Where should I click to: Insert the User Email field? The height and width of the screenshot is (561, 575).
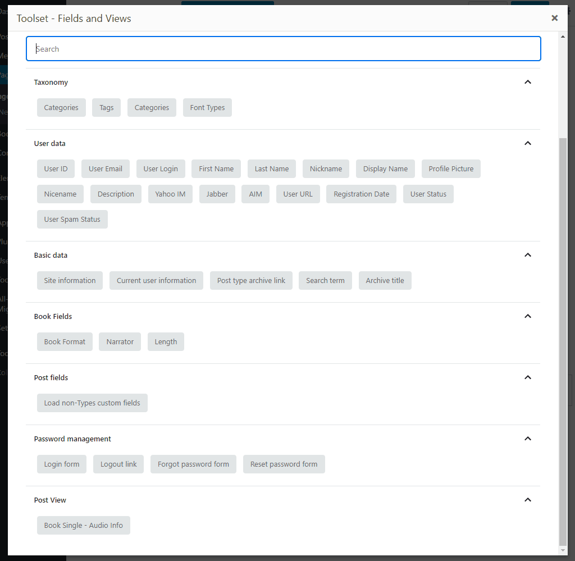[x=105, y=168]
